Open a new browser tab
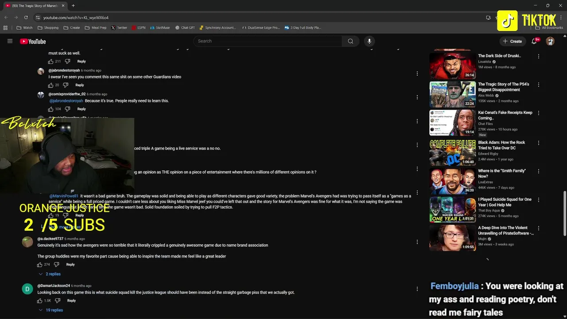 (73, 6)
